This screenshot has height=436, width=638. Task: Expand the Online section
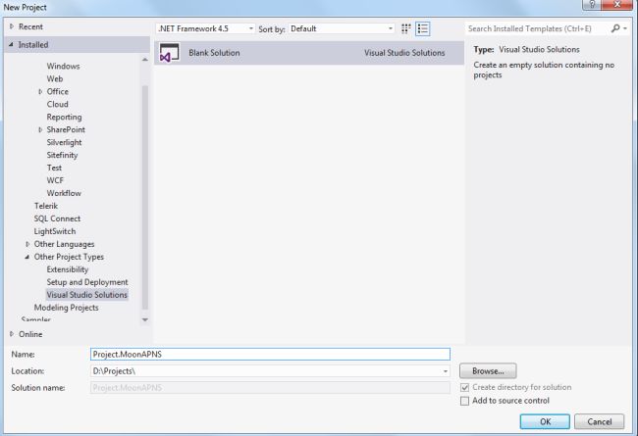click(x=12, y=334)
